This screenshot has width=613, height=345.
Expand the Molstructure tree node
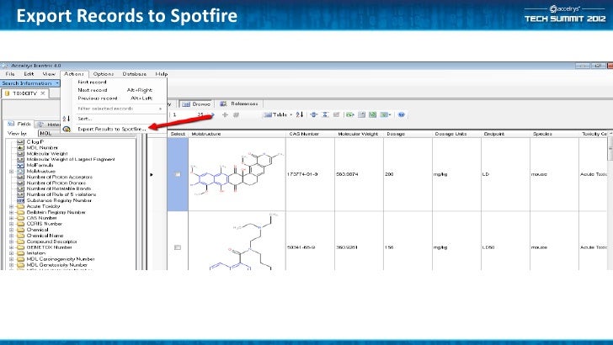11,171
